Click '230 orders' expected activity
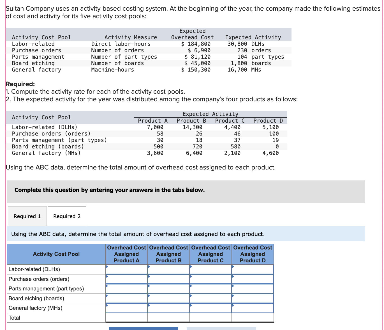This screenshot has width=384, height=330. click(x=254, y=50)
